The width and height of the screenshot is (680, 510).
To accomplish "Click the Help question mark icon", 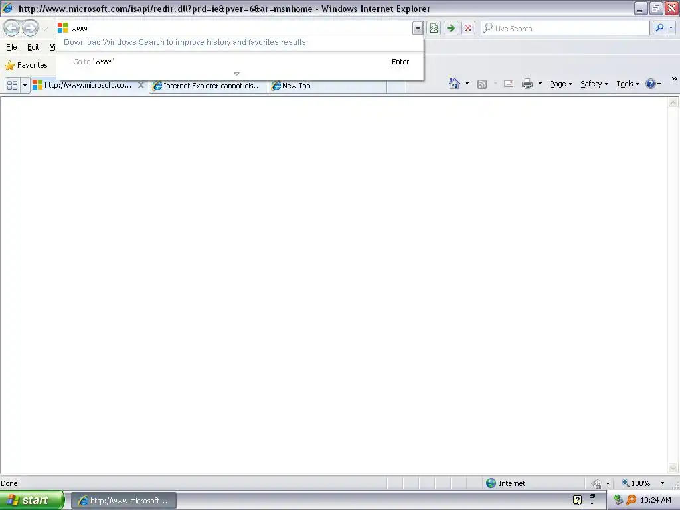I will point(651,84).
